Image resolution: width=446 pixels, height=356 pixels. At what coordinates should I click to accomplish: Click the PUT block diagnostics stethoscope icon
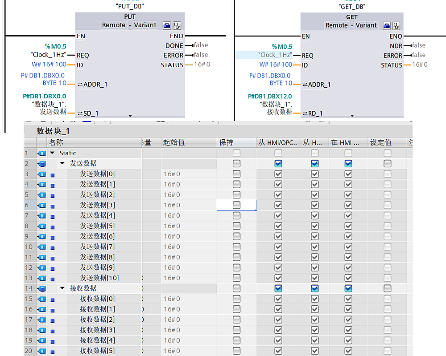pos(177,25)
